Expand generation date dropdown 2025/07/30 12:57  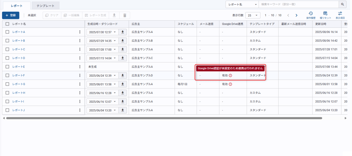click(x=102, y=32)
